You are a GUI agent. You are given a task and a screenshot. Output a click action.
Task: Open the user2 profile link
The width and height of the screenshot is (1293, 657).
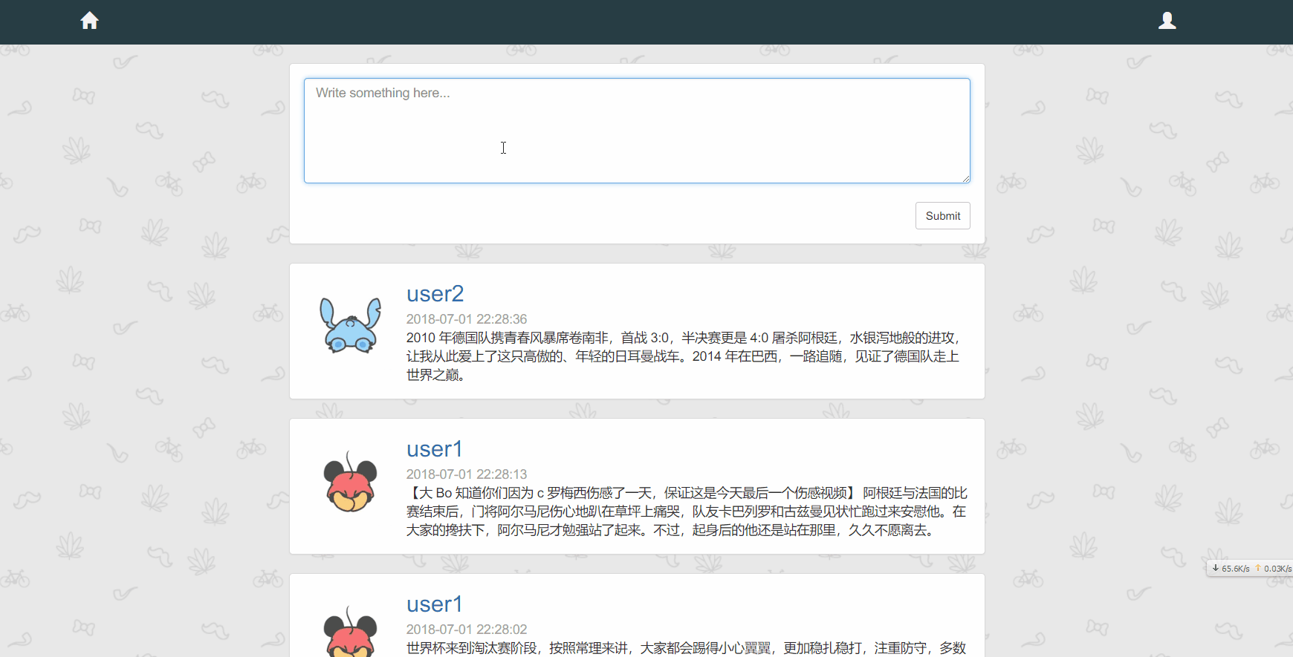point(435,294)
